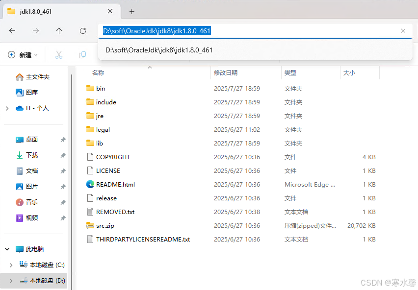Sort by 修改日期 (Date modified) column
418x290 pixels.
[226, 72]
